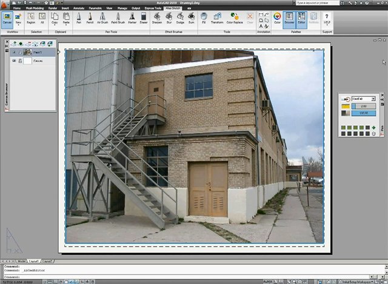Click the Pen Tools panel title
The image size is (388, 284).
click(x=111, y=32)
